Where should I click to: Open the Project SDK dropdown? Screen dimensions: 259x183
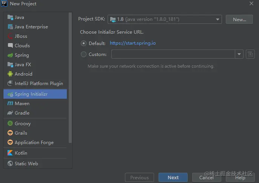click(165, 19)
